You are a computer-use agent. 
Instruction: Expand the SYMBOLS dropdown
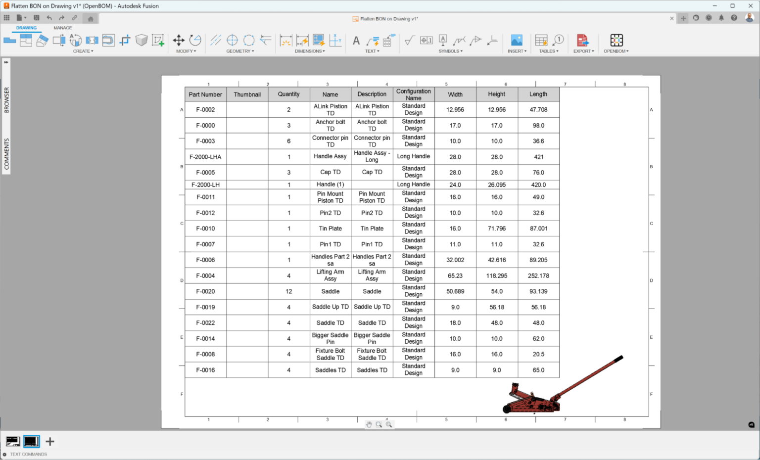pos(451,50)
